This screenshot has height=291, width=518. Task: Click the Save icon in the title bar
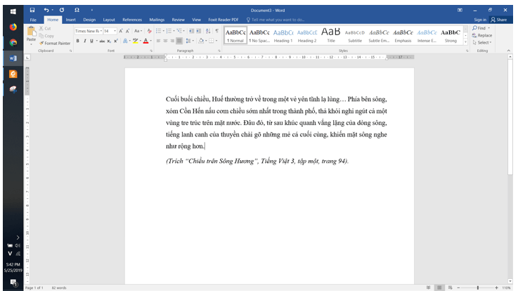pos(32,11)
